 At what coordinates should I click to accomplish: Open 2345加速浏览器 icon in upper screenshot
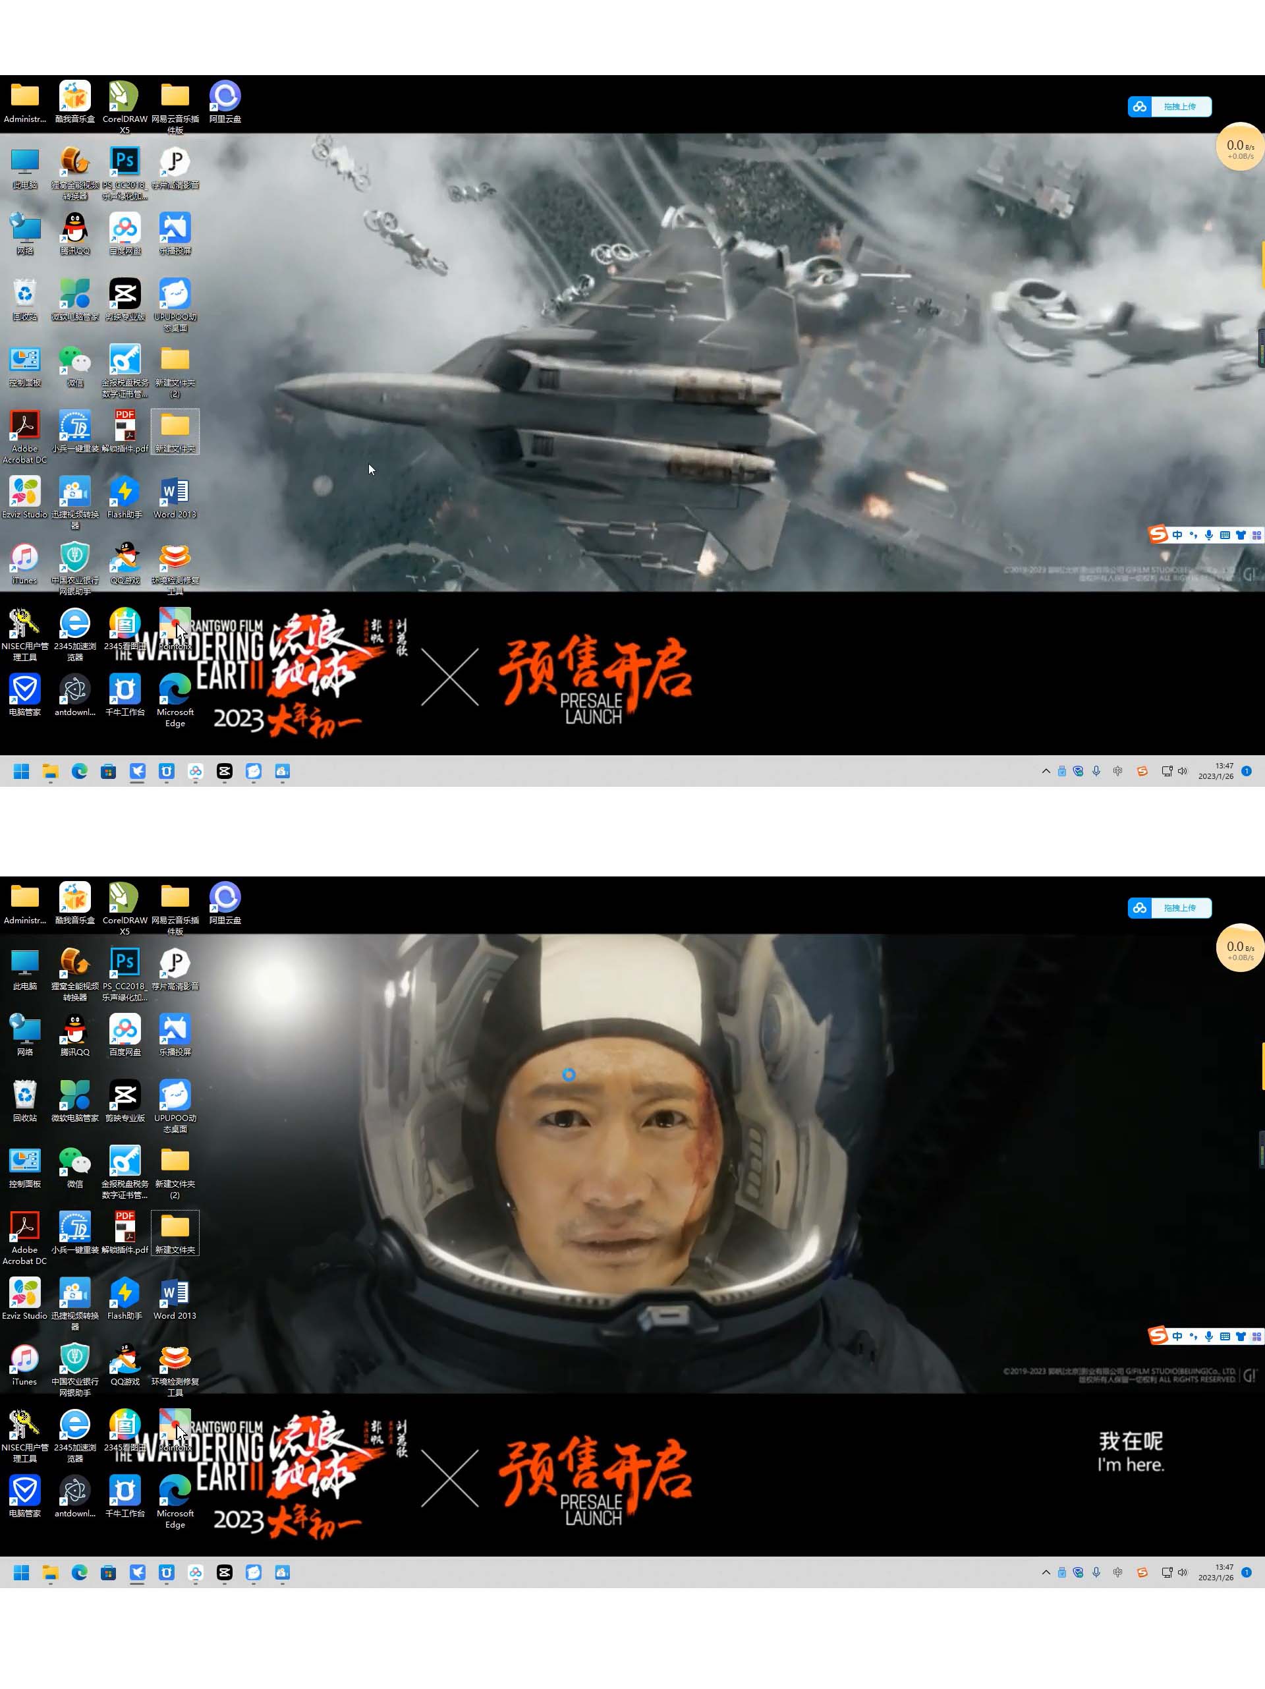click(x=75, y=634)
